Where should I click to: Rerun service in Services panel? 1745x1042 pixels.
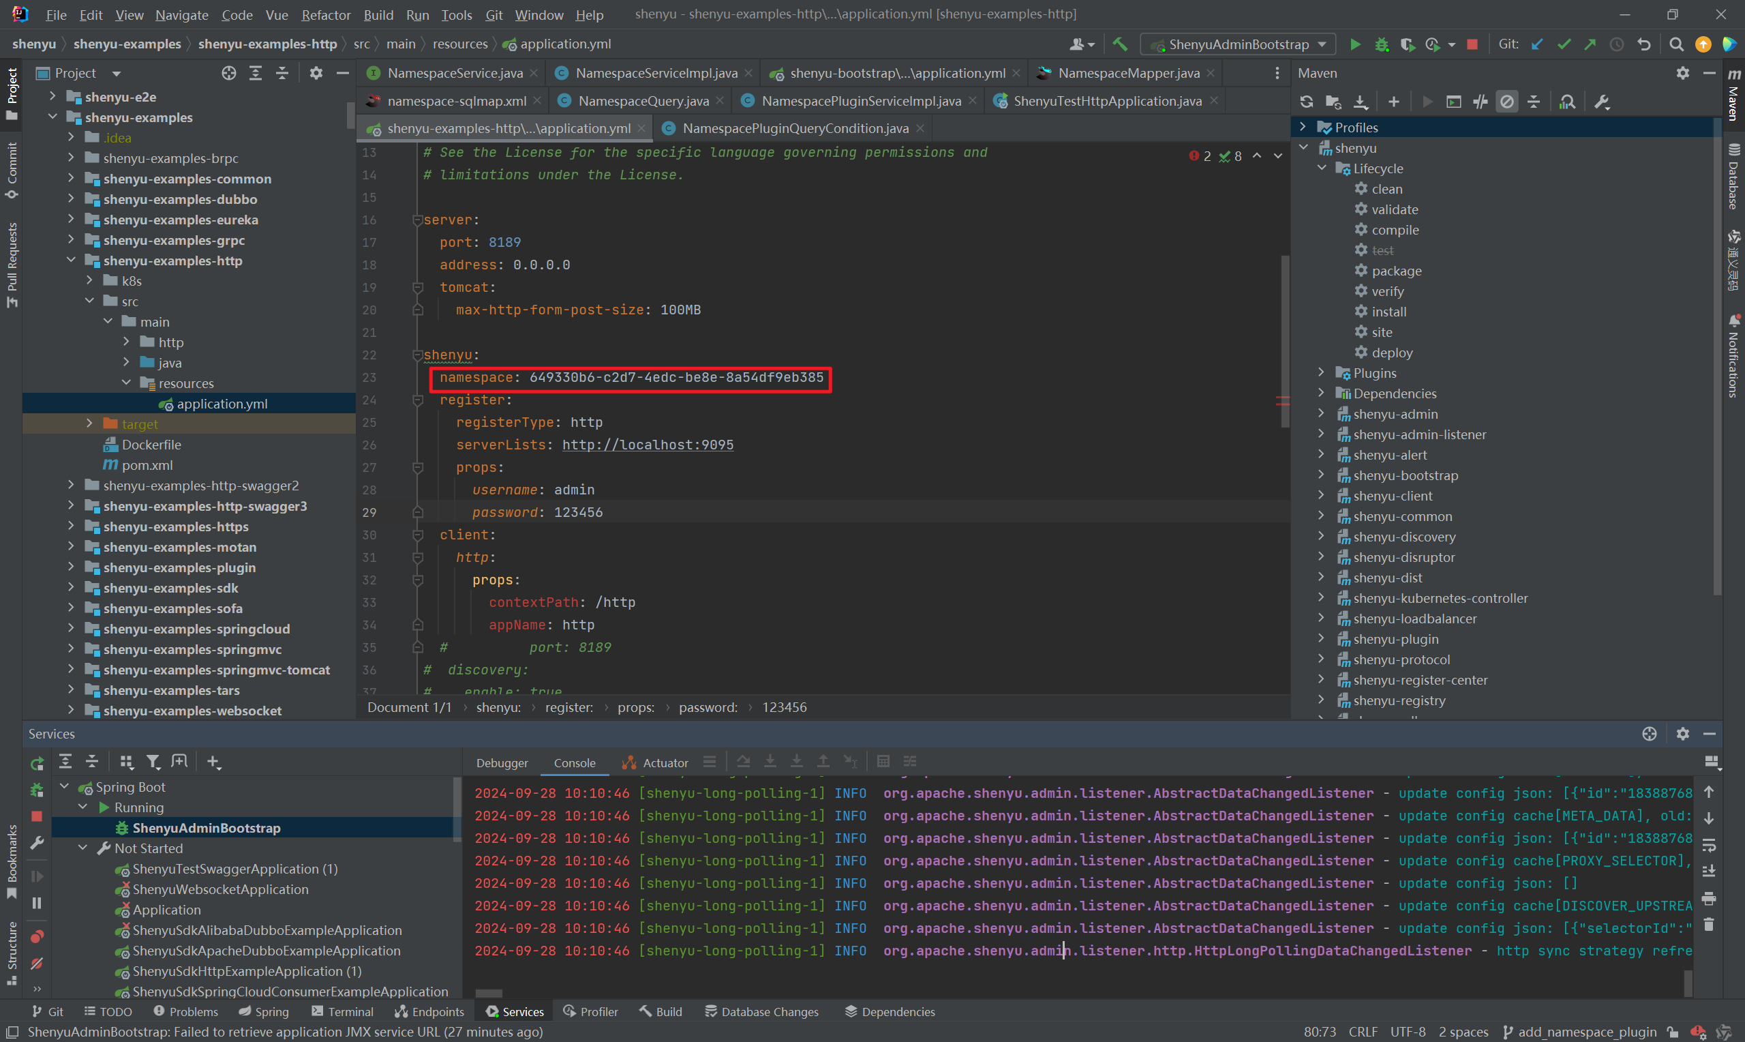coord(37,763)
